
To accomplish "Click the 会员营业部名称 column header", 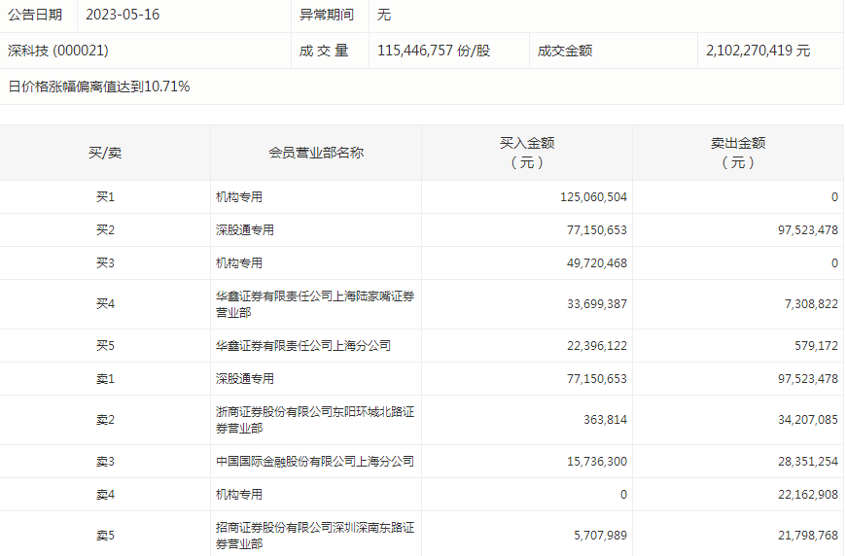I will pyautogui.click(x=316, y=153).
